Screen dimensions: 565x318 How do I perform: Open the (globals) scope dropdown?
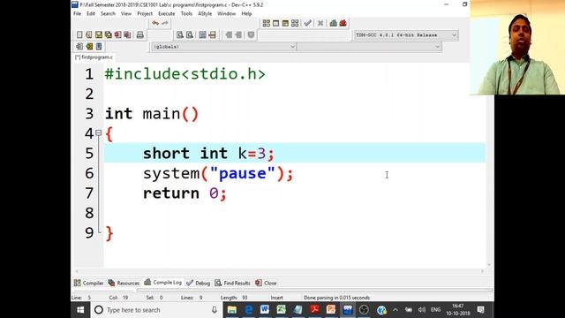coord(223,47)
